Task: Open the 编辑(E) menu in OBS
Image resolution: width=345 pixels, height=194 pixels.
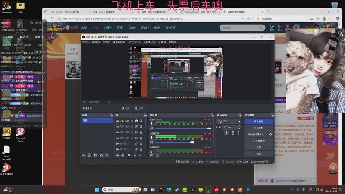Action: (x=96, y=42)
